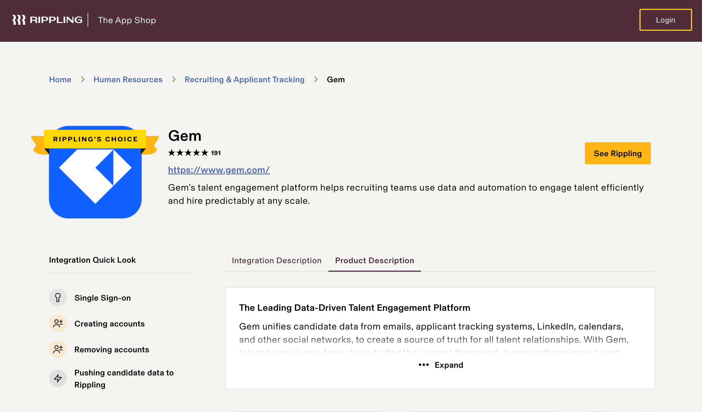This screenshot has width=702, height=412.
Task: Navigate to Human Resources breadcrumb
Action: click(128, 79)
